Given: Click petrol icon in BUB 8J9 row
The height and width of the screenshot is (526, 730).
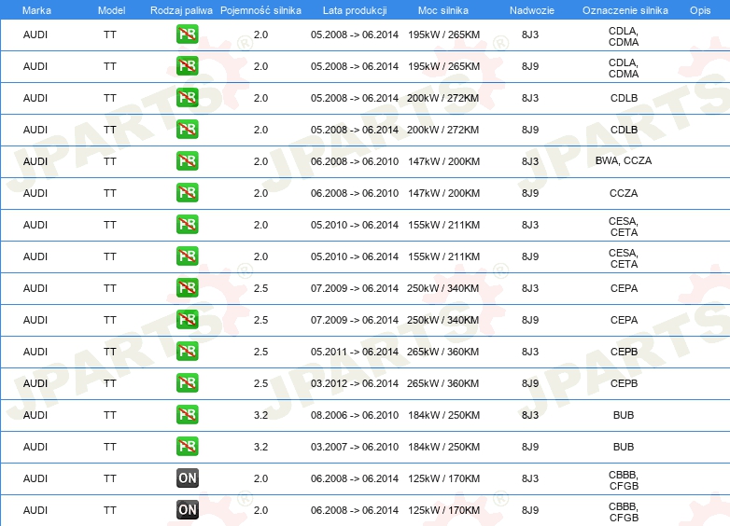Looking at the screenshot, I should [x=187, y=446].
